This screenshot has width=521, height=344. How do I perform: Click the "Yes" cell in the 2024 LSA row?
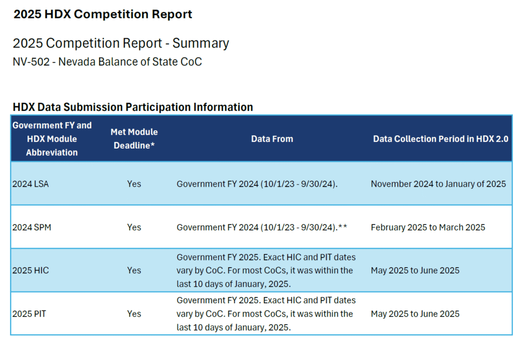coord(134,184)
